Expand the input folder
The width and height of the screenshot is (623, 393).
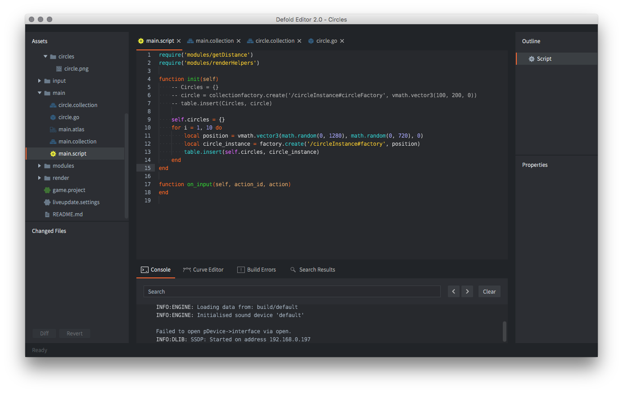click(40, 81)
